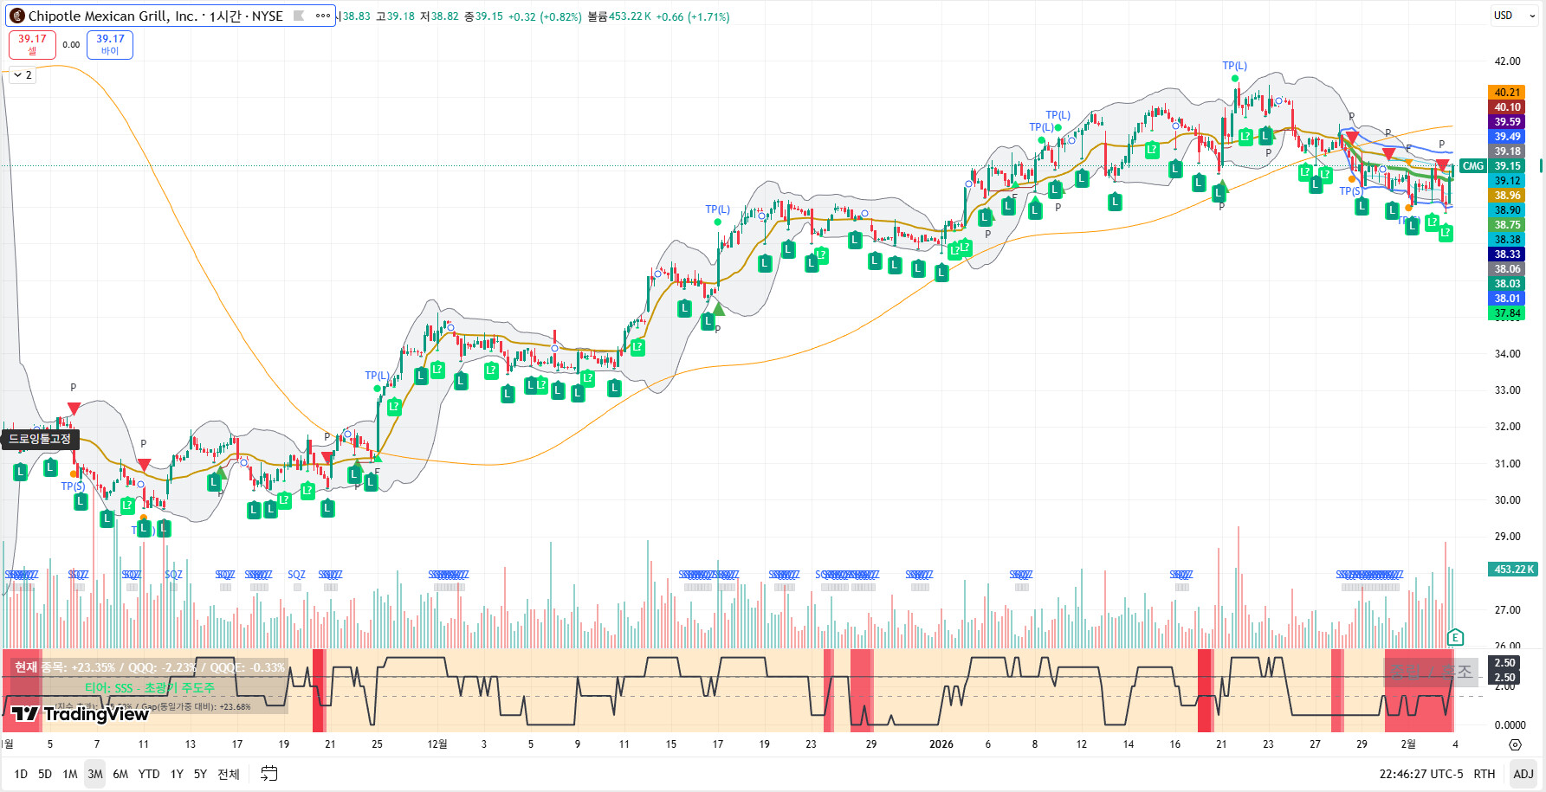Click the orange 40.21 price label
The height and width of the screenshot is (792, 1546).
(1507, 93)
